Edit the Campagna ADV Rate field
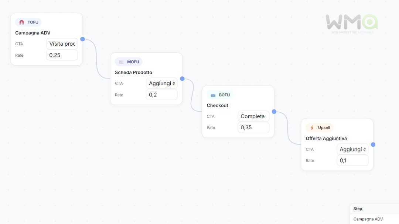Screen dimensions: 399x224 [62, 55]
